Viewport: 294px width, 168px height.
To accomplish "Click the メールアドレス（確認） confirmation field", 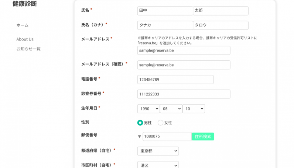I will click(x=184, y=65).
